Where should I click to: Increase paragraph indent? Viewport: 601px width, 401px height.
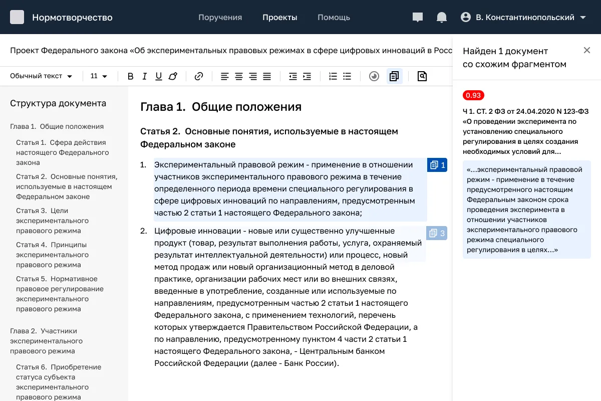click(307, 76)
